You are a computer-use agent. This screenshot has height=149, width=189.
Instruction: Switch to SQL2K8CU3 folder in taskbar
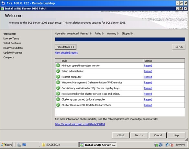(60, 145)
